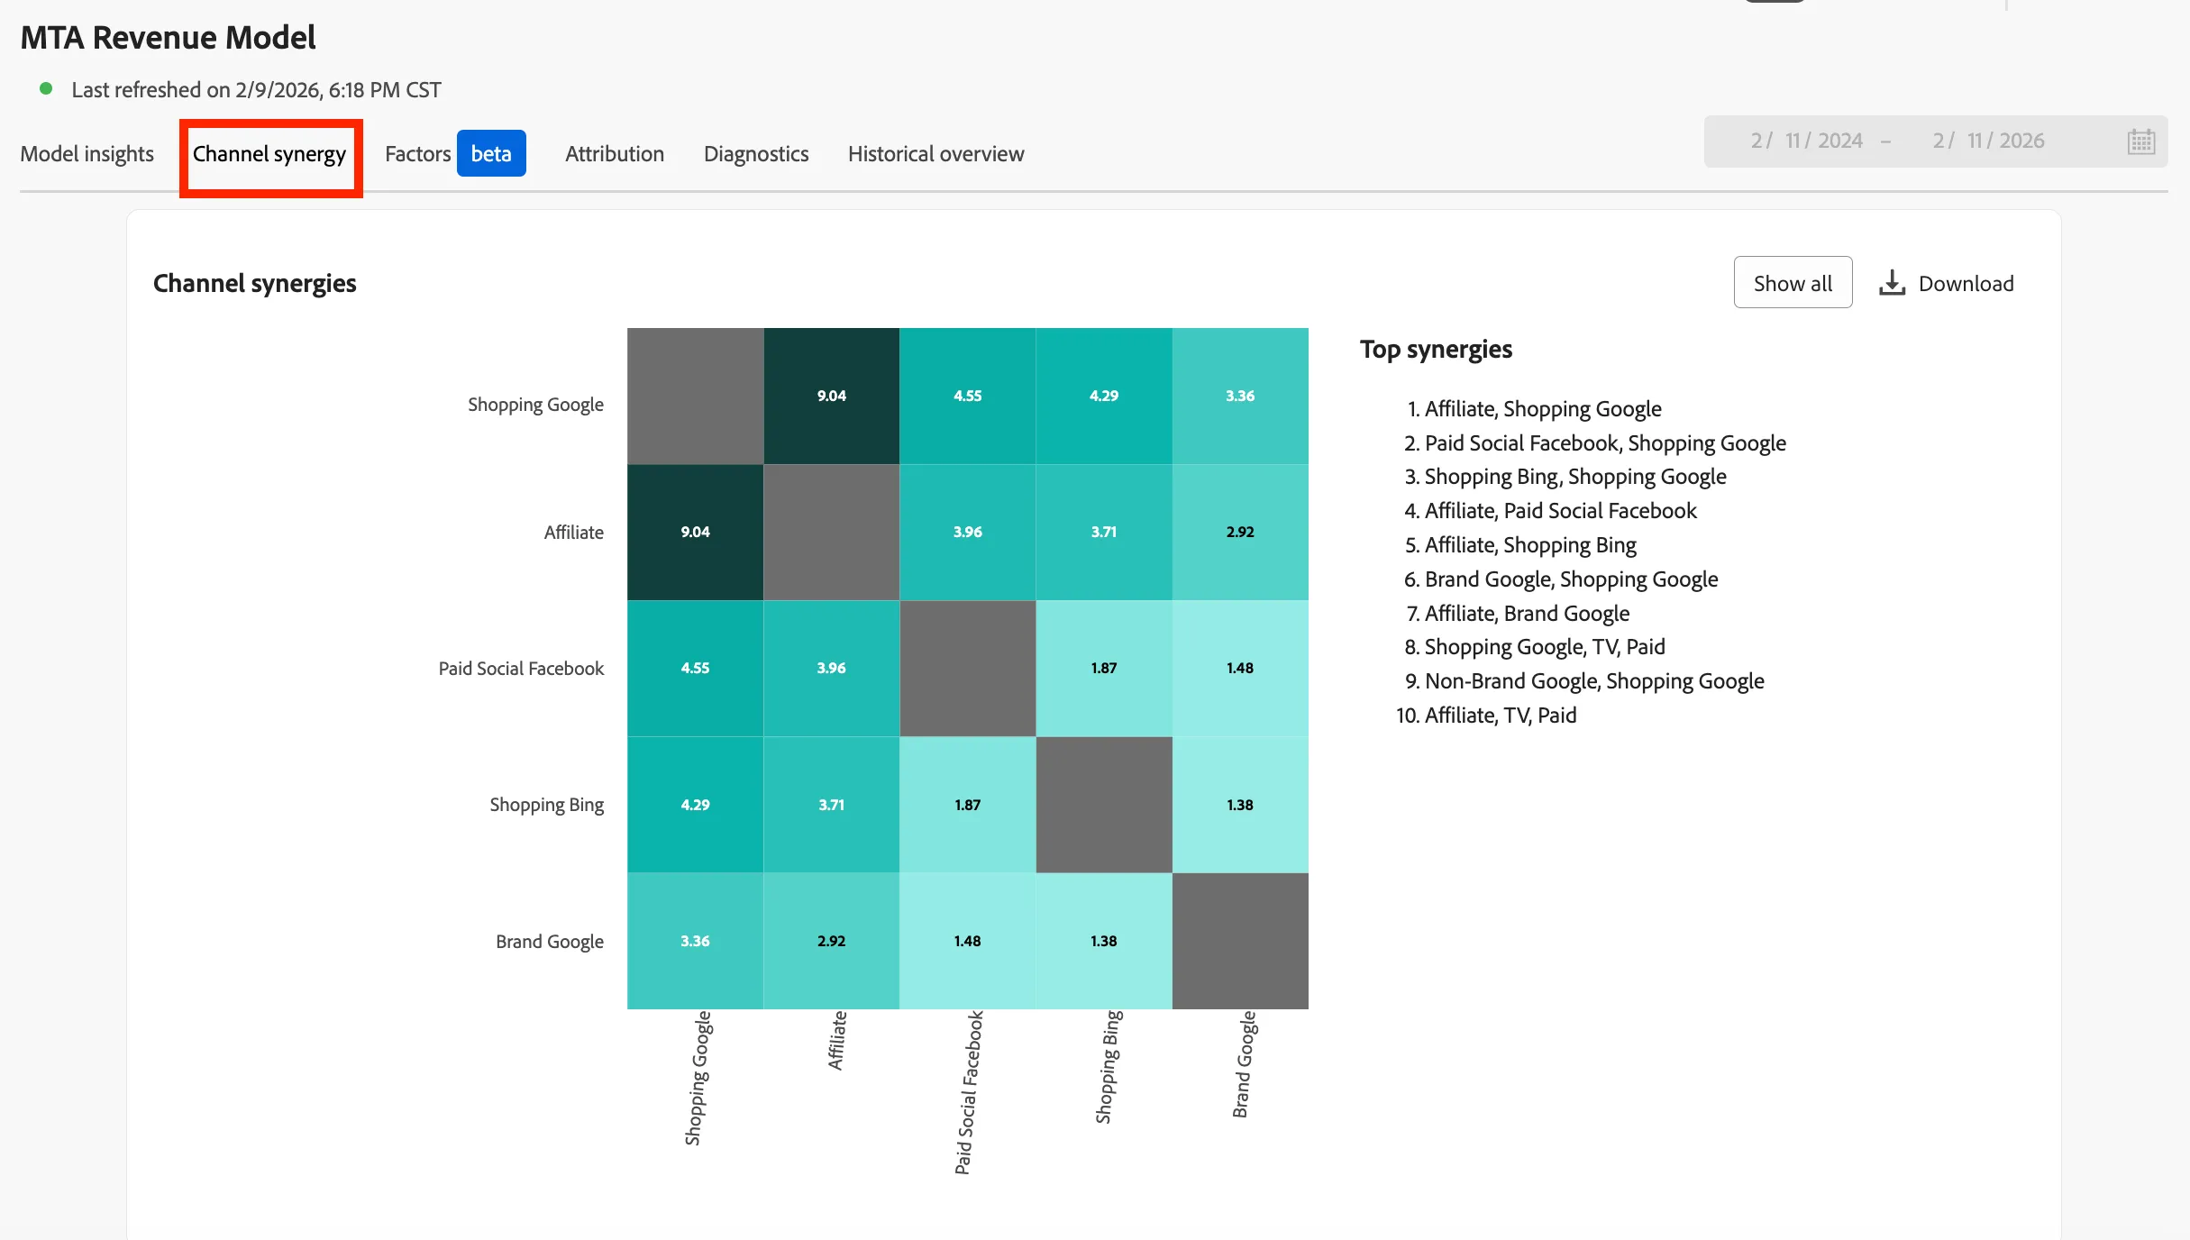Click 'Paid Social Facebook, Shopping Google' synergy
This screenshot has height=1240, width=2190.
tap(1605, 443)
